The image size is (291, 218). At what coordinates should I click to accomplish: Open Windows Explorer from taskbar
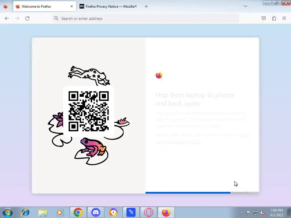point(43,212)
